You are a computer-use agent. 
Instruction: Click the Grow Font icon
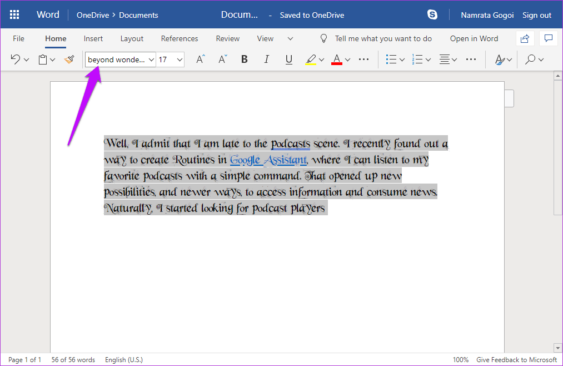(200, 60)
